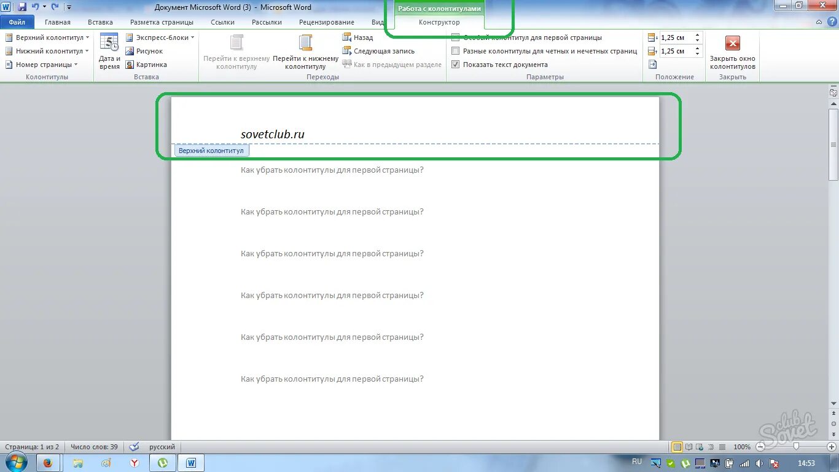Switch to Draft view in status bar

(722, 447)
